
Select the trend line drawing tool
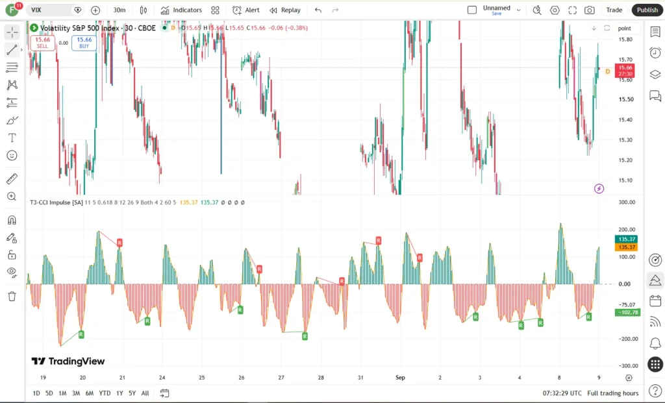(x=12, y=50)
